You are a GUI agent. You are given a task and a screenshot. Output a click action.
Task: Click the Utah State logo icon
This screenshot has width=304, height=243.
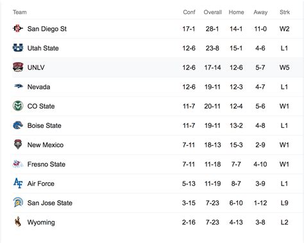[x=18, y=48]
